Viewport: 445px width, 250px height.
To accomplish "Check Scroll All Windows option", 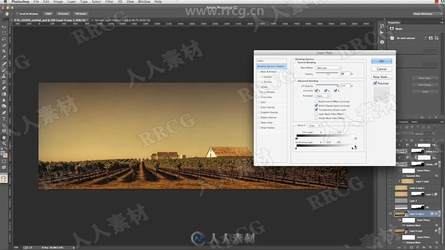I will [17, 14].
